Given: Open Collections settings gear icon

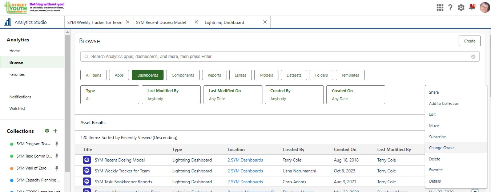Looking at the screenshot, I should coord(47,131).
